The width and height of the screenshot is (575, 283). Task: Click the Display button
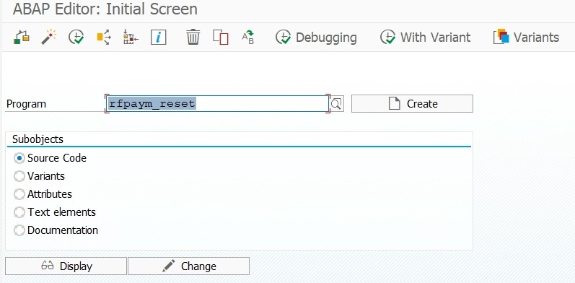click(66, 266)
